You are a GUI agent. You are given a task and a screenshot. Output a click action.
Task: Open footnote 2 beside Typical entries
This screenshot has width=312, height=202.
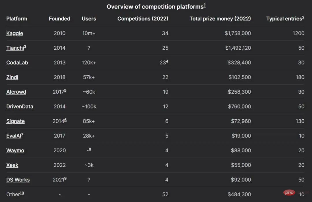(x=303, y=17)
